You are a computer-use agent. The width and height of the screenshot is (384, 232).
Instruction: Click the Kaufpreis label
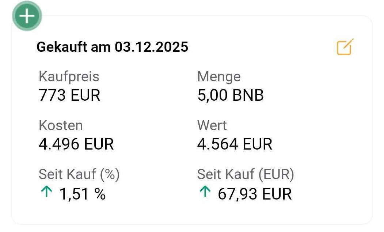pyautogui.click(x=69, y=77)
